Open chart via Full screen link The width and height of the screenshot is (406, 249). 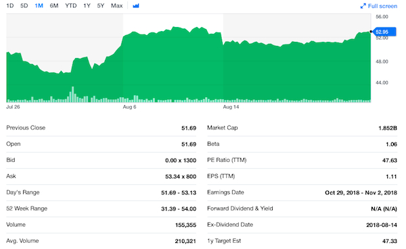(x=382, y=6)
